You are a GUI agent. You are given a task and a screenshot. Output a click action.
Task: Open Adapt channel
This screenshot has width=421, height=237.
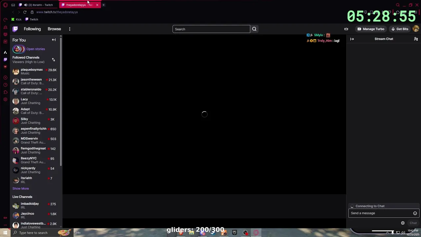[x=35, y=111]
